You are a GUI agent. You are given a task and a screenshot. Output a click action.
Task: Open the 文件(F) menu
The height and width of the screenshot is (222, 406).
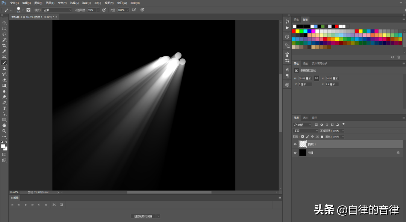coord(15,3)
